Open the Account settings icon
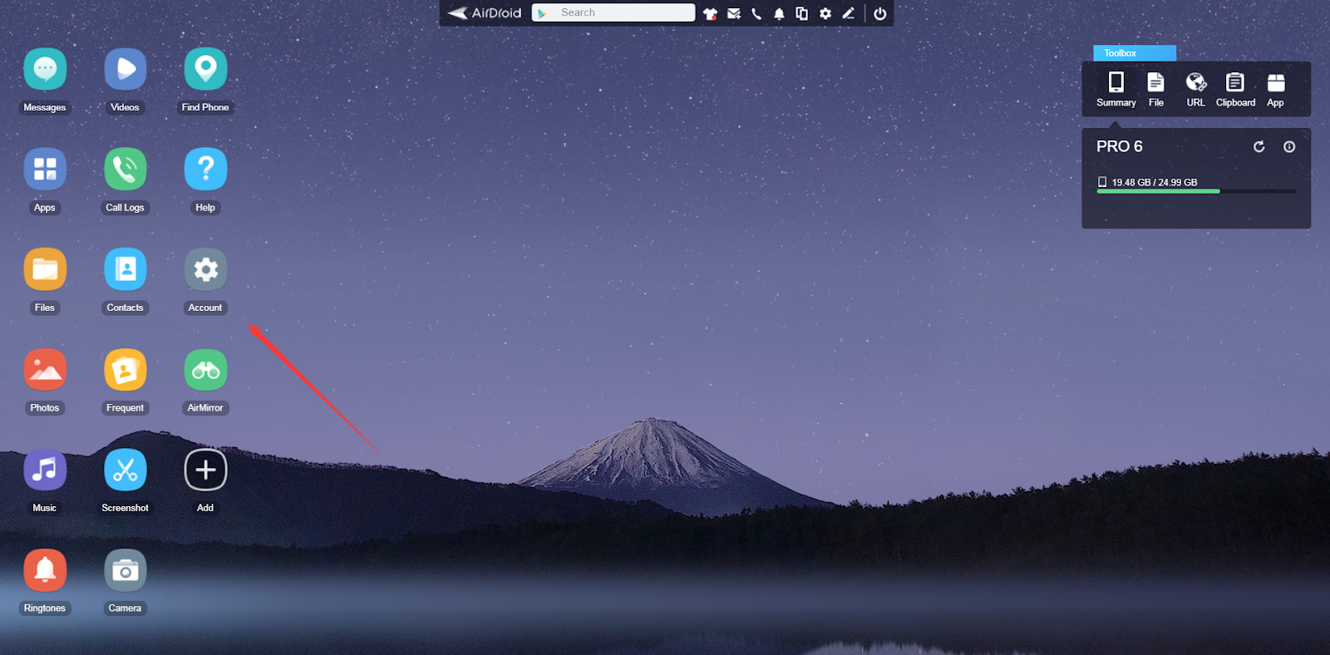Viewport: 1330px width, 655px height. click(x=205, y=269)
